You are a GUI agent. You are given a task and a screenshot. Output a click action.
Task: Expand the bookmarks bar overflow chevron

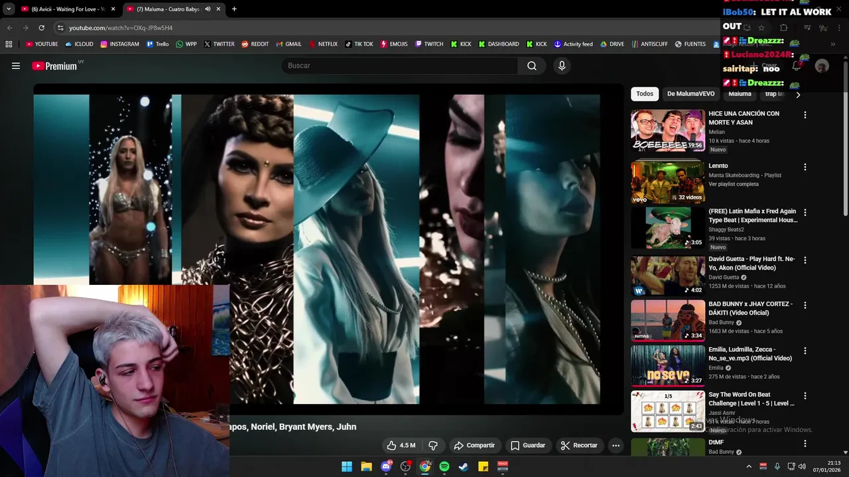(x=833, y=44)
